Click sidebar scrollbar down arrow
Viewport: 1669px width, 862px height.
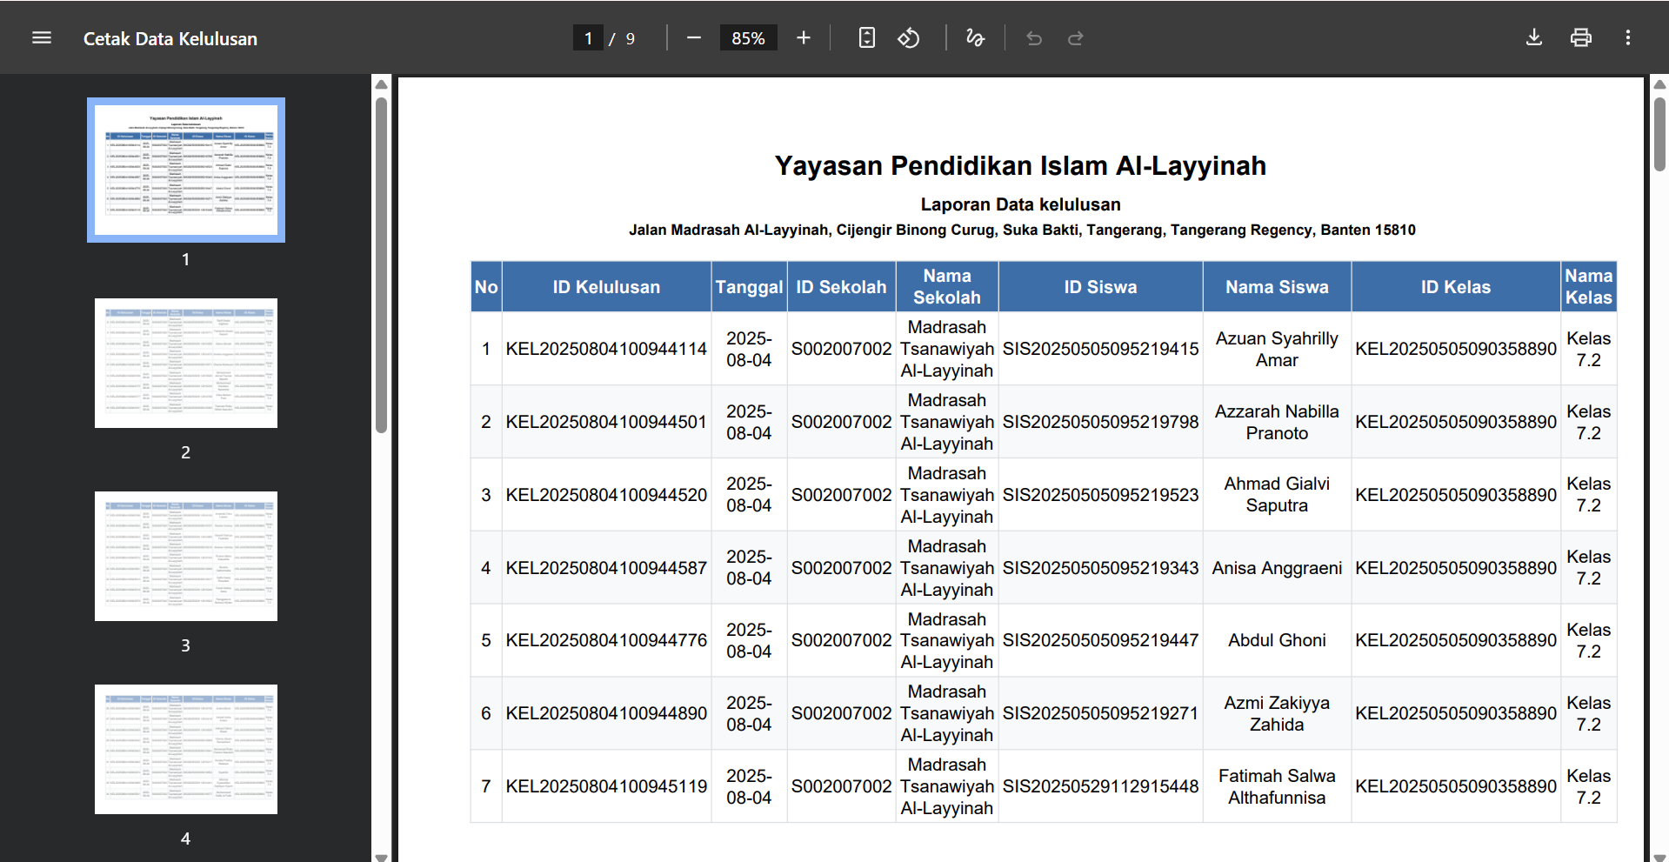point(381,856)
